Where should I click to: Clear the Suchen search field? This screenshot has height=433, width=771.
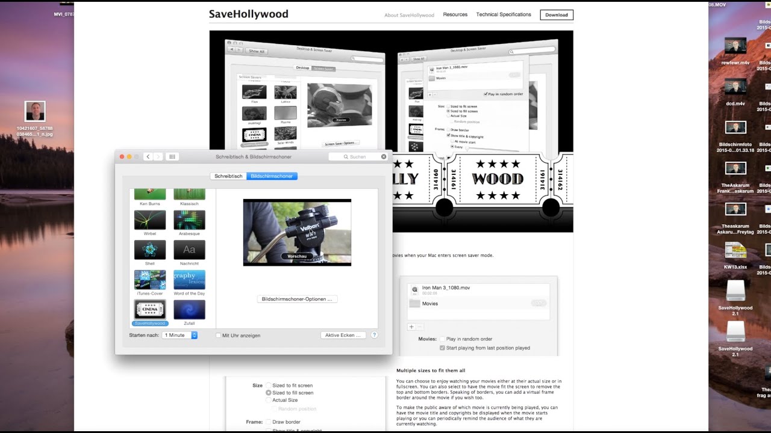click(x=384, y=156)
